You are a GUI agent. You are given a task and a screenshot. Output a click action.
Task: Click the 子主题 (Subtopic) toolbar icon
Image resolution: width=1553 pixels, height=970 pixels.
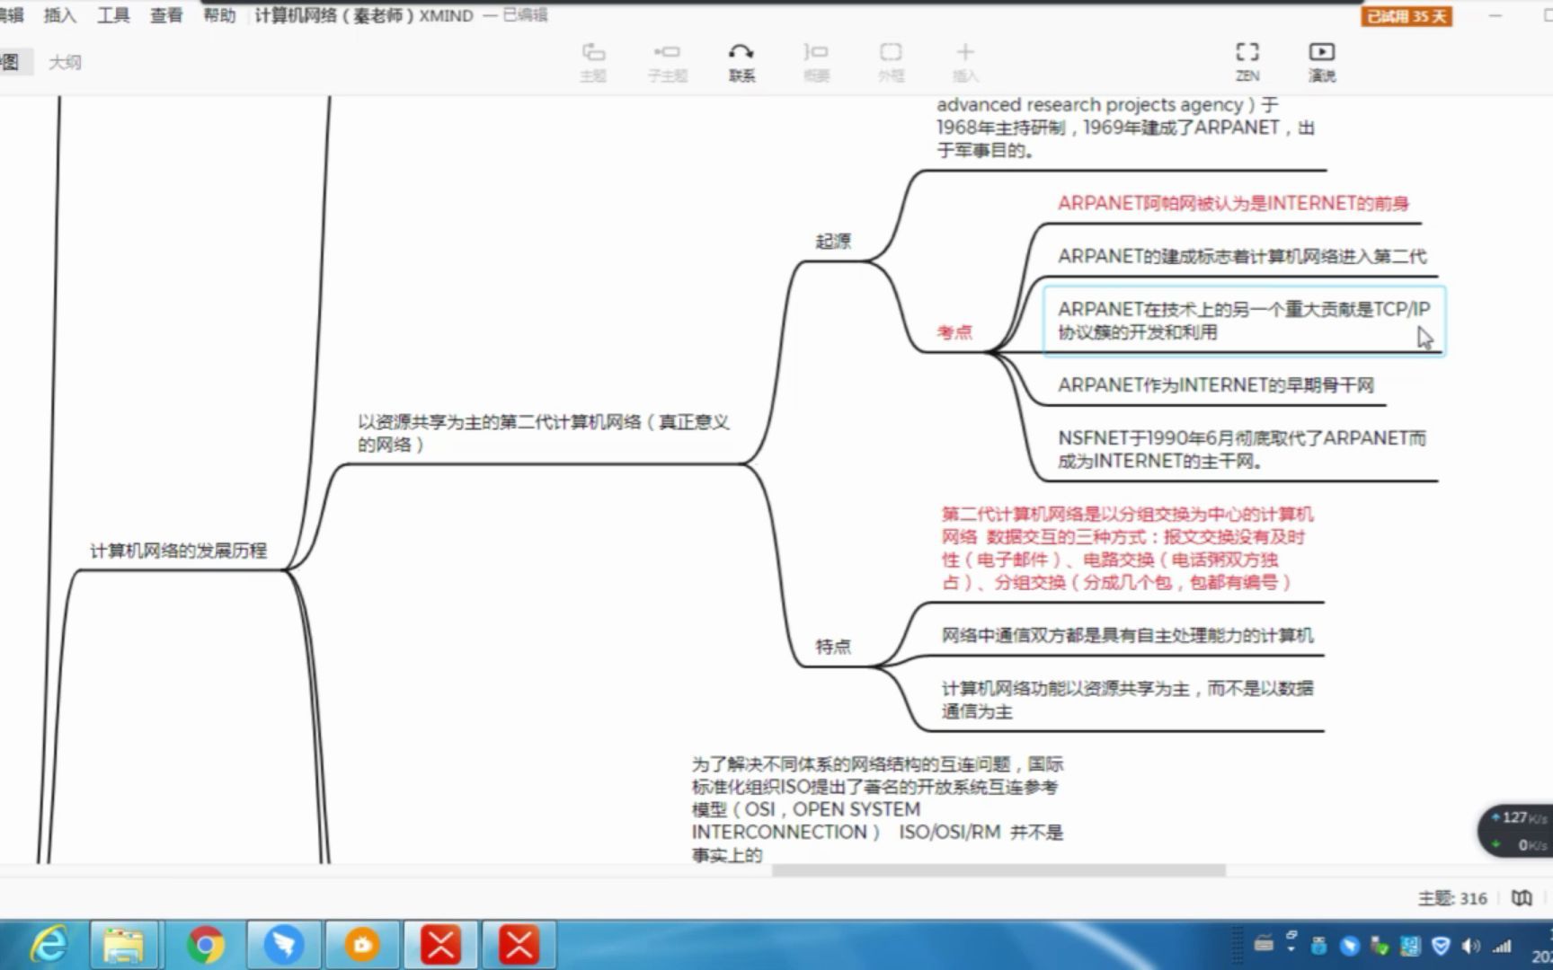(x=668, y=61)
